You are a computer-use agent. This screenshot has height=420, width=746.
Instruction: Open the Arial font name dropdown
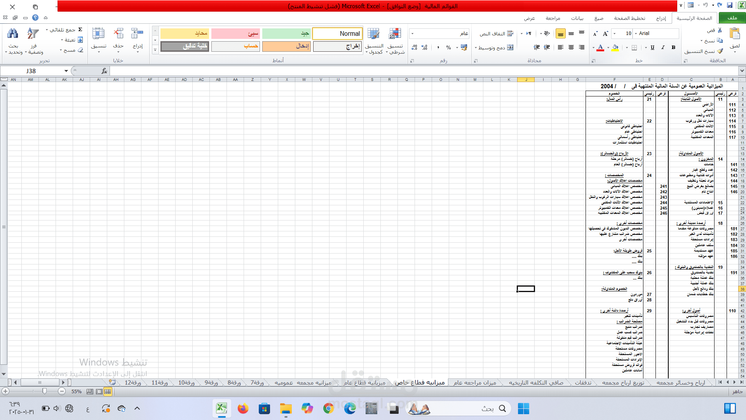point(636,34)
